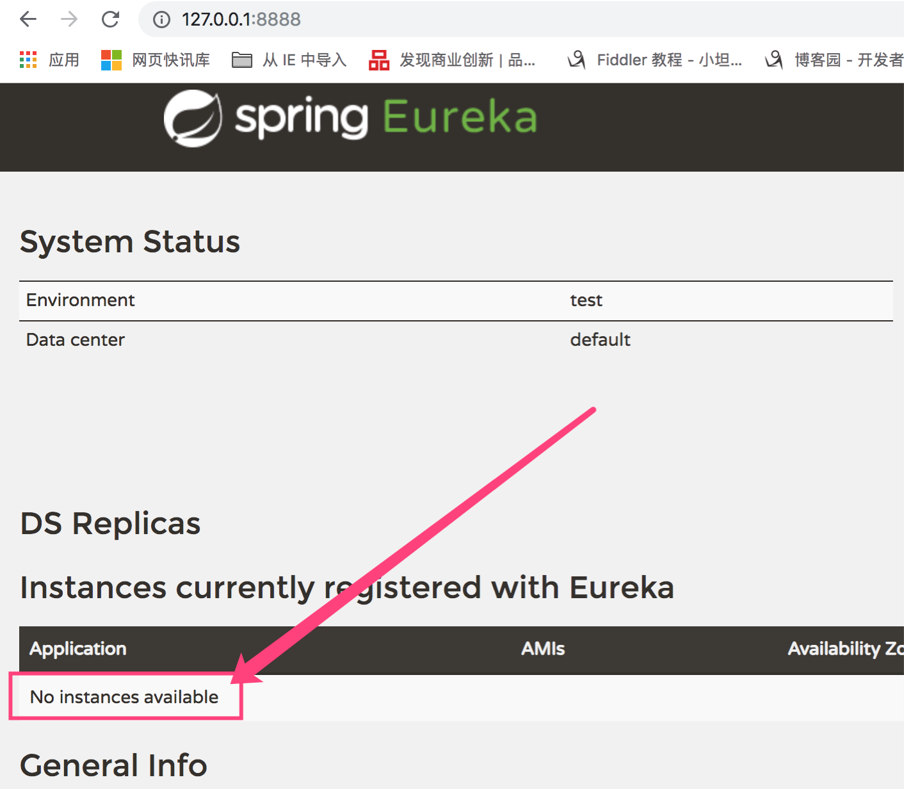The height and width of the screenshot is (789, 904).
Task: Open the 网页快讯库 bookmark
Action: (x=156, y=60)
